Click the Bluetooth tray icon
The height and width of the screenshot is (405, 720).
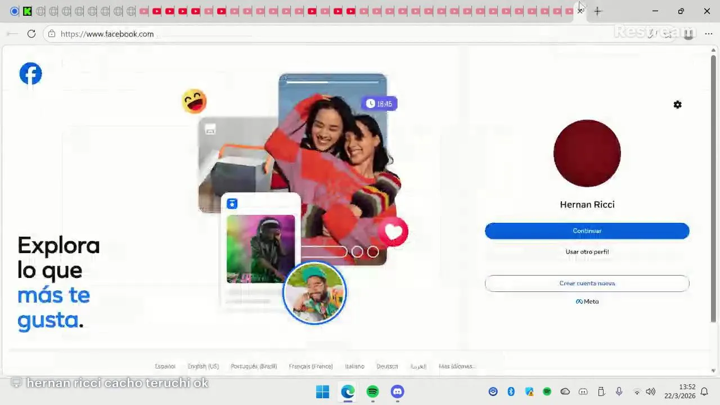click(x=511, y=391)
